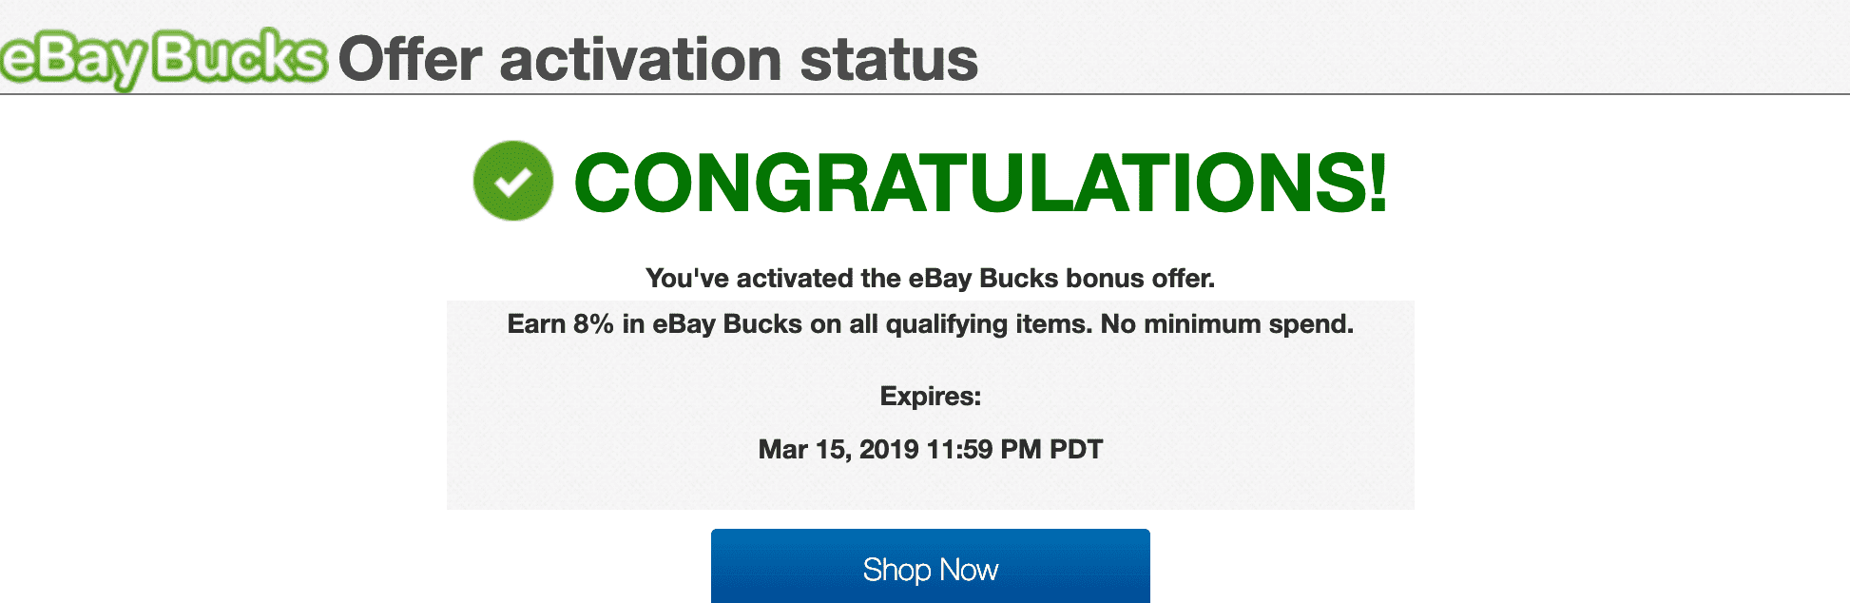The width and height of the screenshot is (1850, 603).
Task: Click the "Expires:" label
Action: 930,396
